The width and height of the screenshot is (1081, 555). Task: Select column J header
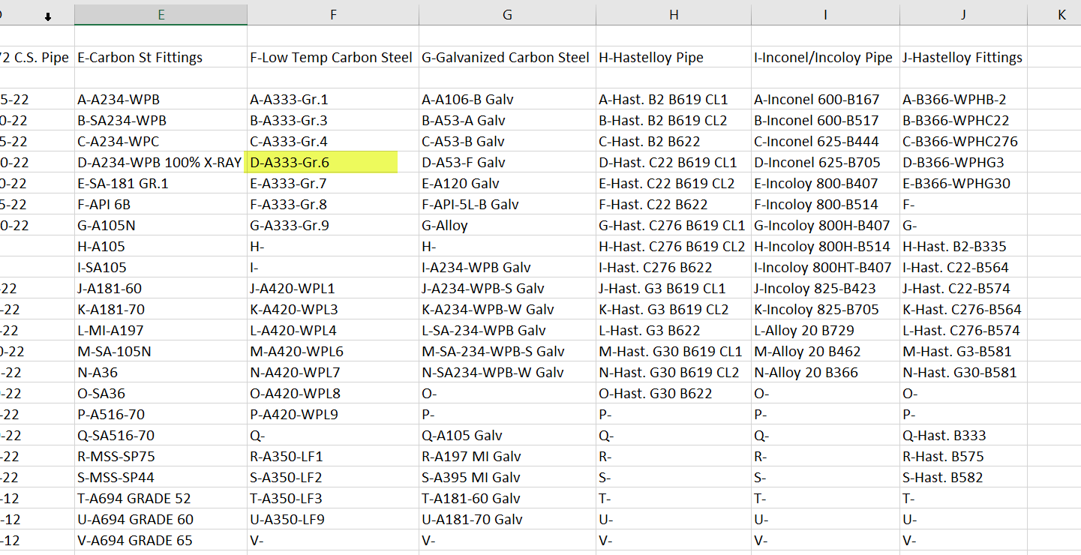(962, 13)
